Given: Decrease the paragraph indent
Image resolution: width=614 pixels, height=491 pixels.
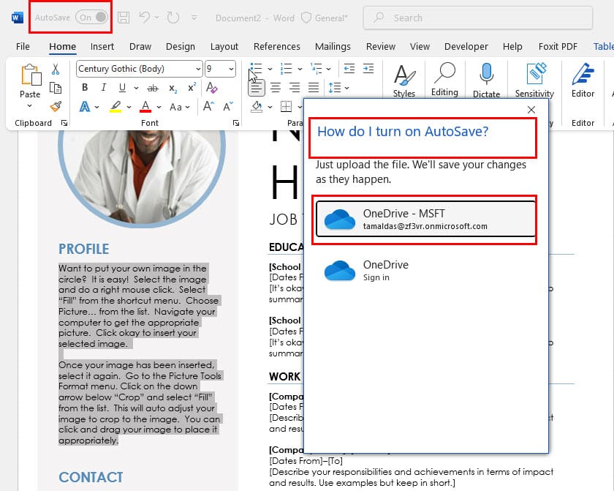Looking at the screenshot, I should coord(349,69).
